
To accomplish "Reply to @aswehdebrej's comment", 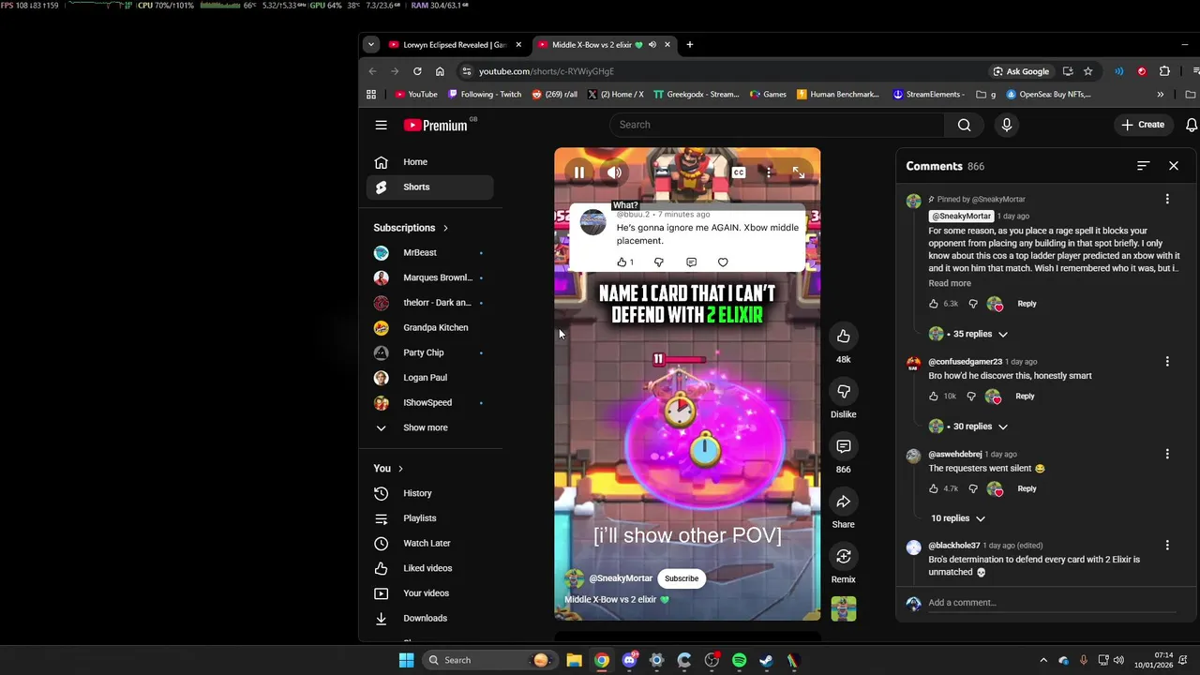I will tap(1027, 488).
